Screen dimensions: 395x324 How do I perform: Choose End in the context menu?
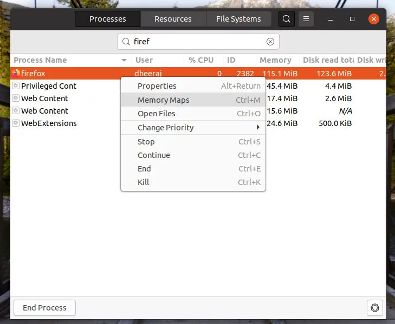point(193,169)
